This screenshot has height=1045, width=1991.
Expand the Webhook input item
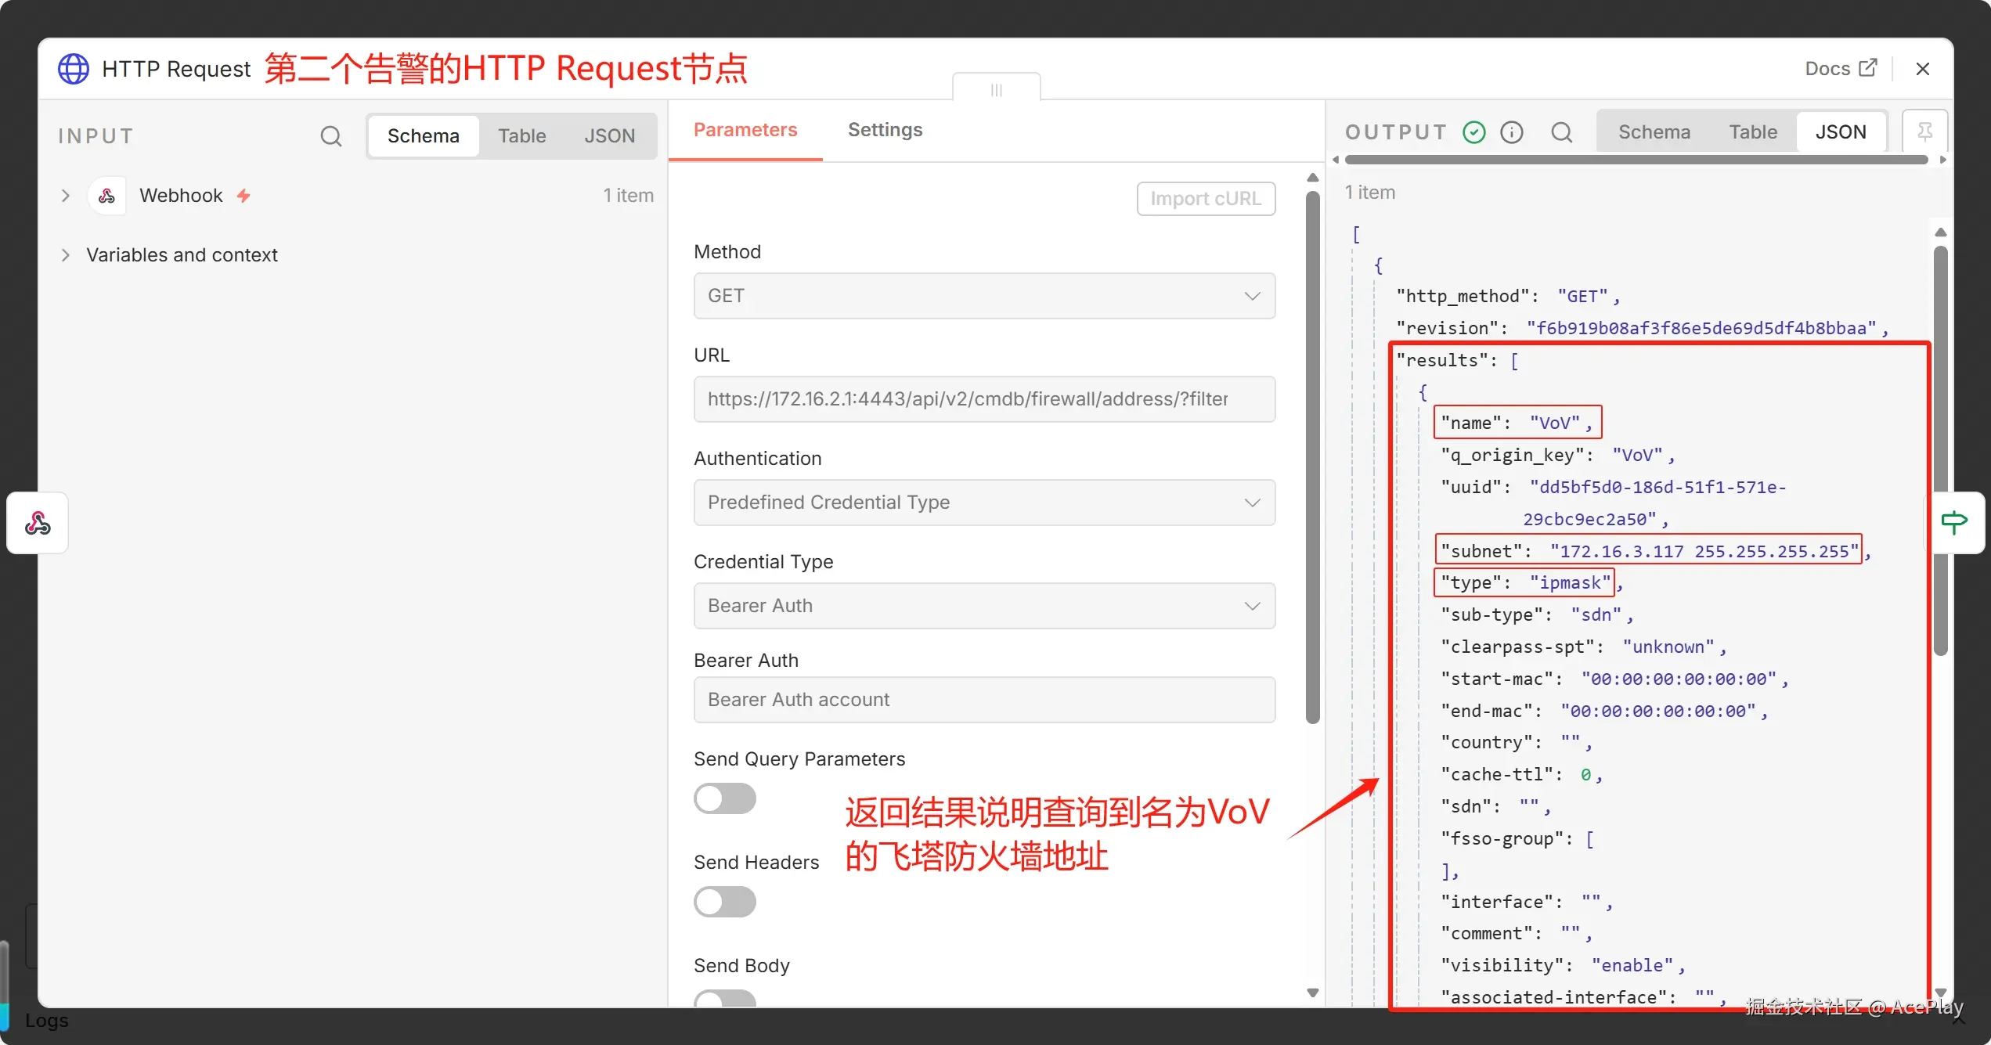point(66,195)
